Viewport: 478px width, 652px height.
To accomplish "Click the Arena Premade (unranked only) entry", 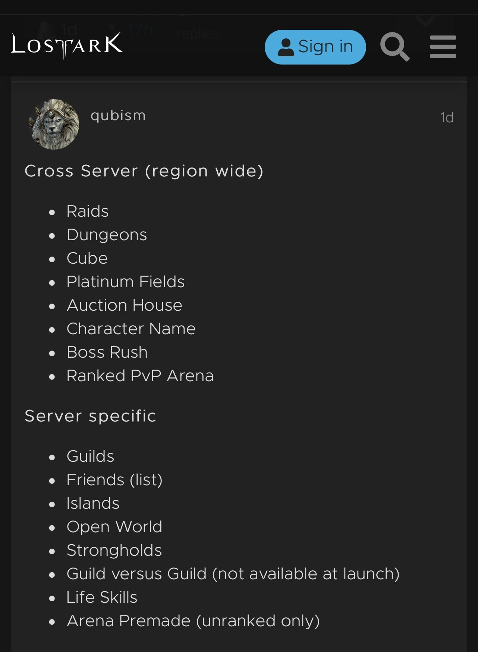I will [193, 621].
